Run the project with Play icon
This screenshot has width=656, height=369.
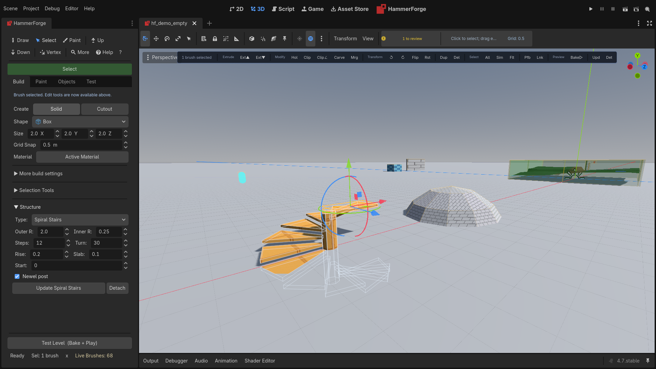(x=591, y=9)
